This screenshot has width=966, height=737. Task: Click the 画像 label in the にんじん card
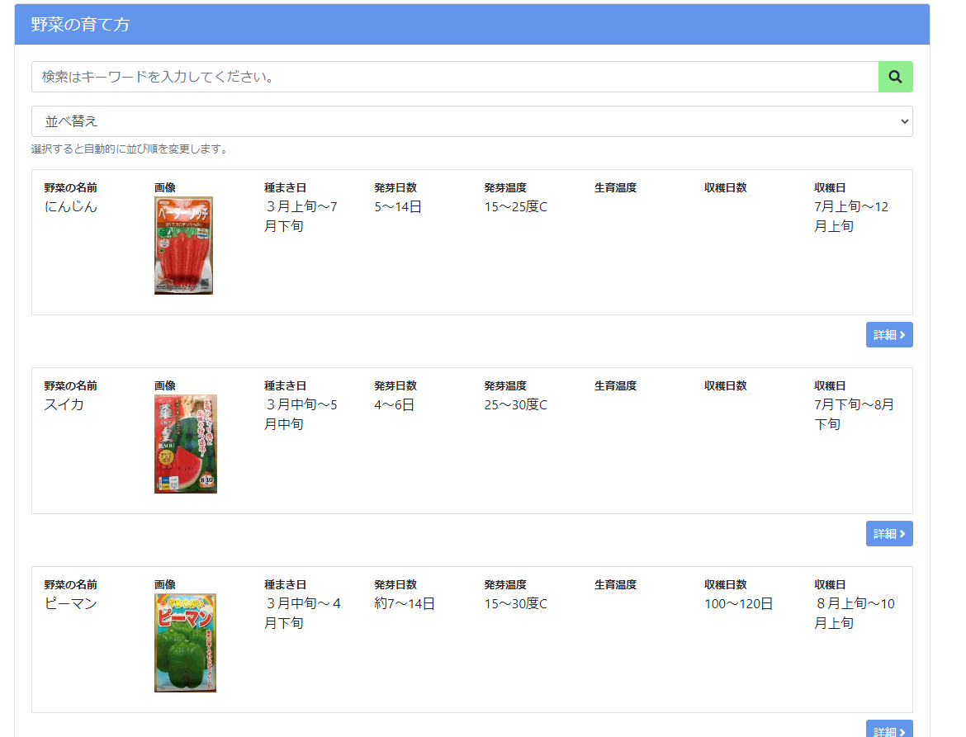(165, 188)
